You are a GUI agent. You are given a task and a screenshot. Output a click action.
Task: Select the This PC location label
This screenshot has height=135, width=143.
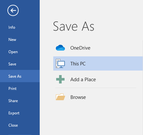78,63
